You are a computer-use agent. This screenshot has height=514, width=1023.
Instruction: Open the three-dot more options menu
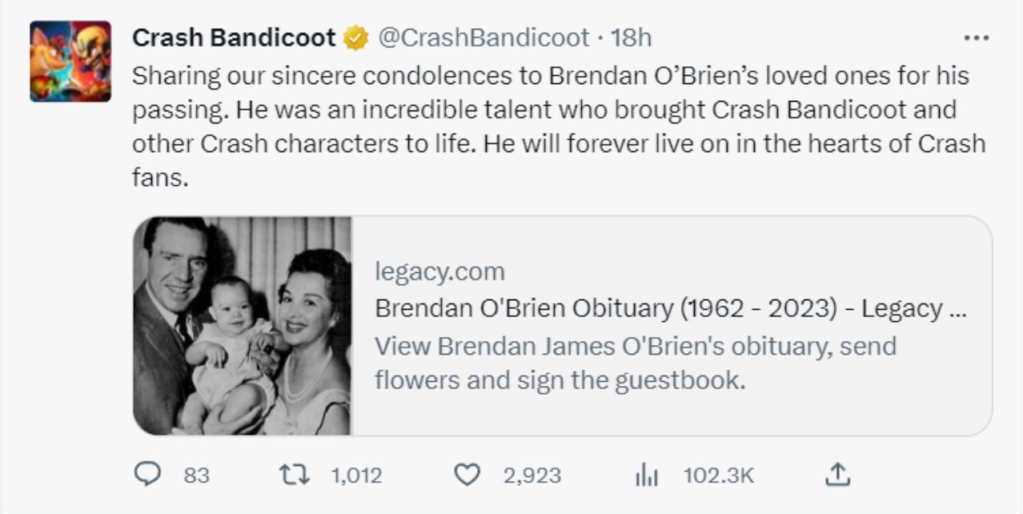(x=977, y=38)
